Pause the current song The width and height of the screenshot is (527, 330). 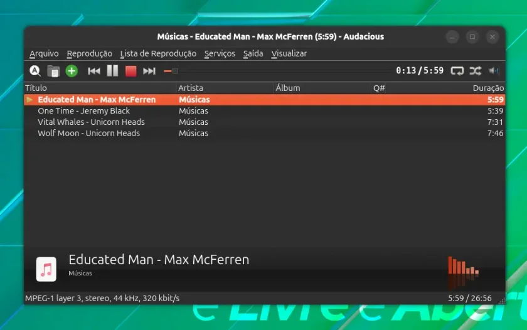click(x=112, y=71)
